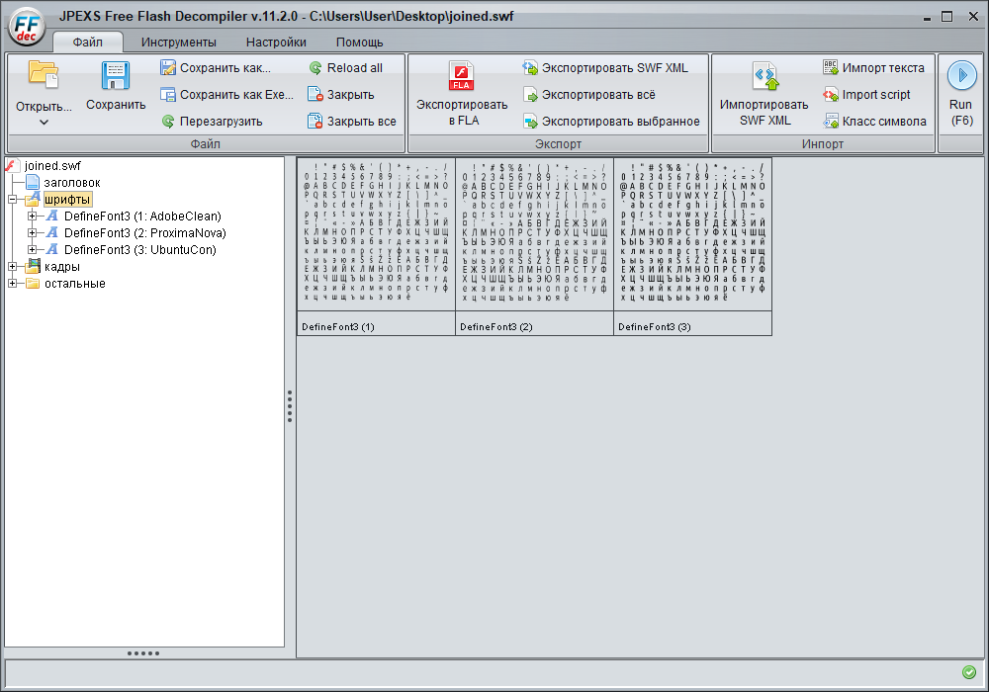
Task: Select 'DefineFont3 (2: ProximaNova)' tree row
Action: [145, 233]
